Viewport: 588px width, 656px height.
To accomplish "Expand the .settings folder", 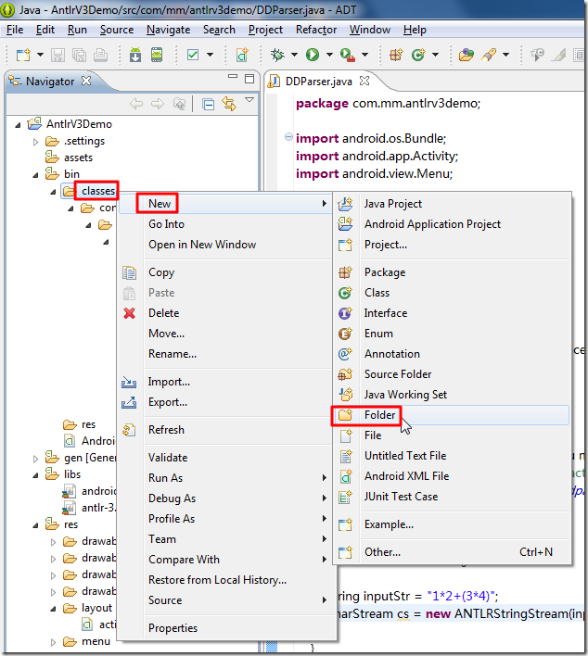I will pos(35,142).
